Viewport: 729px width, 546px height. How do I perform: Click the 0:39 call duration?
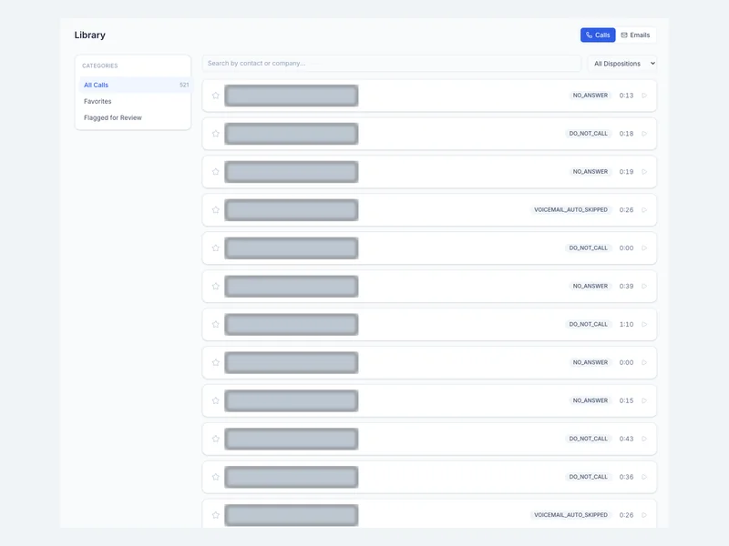point(626,286)
